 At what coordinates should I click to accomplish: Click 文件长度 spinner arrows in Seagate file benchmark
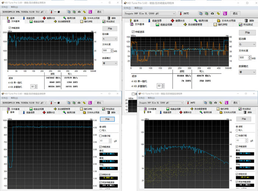point(250,58)
